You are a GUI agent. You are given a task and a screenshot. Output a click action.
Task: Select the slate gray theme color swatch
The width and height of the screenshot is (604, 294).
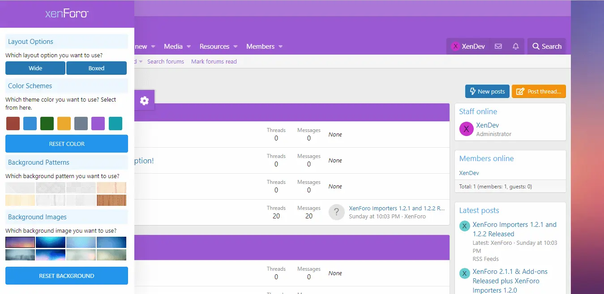(x=81, y=124)
